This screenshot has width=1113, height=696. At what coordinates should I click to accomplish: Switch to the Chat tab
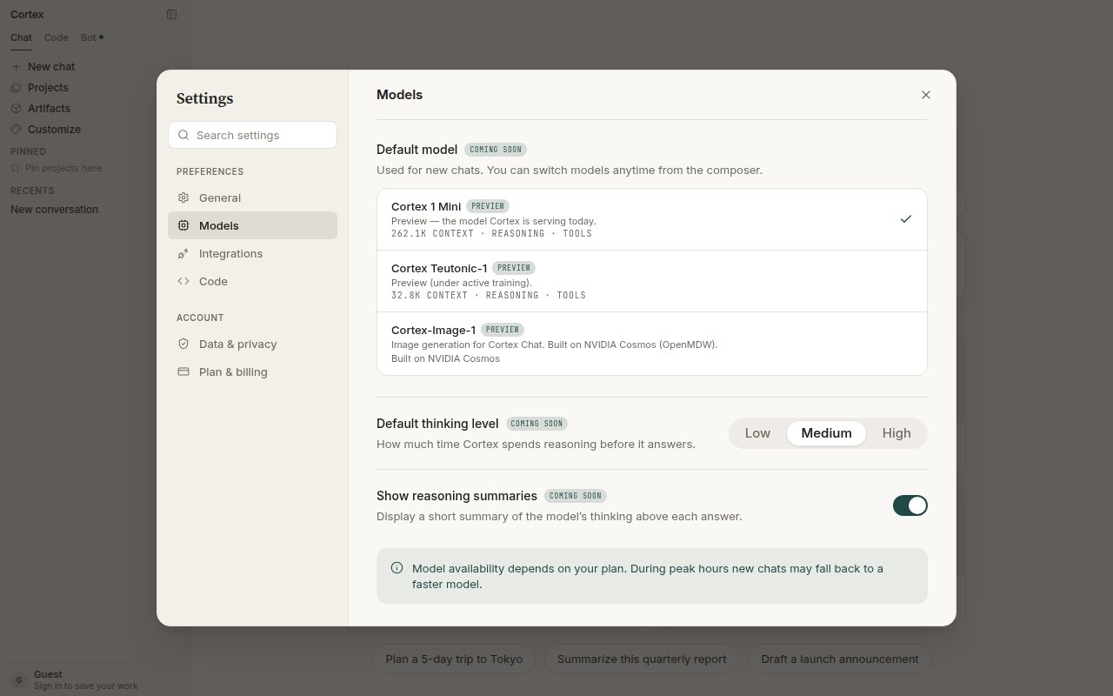point(21,37)
